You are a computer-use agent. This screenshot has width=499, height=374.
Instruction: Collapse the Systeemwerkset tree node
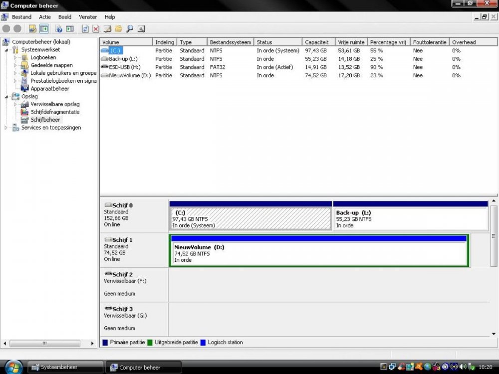pyautogui.click(x=7, y=50)
